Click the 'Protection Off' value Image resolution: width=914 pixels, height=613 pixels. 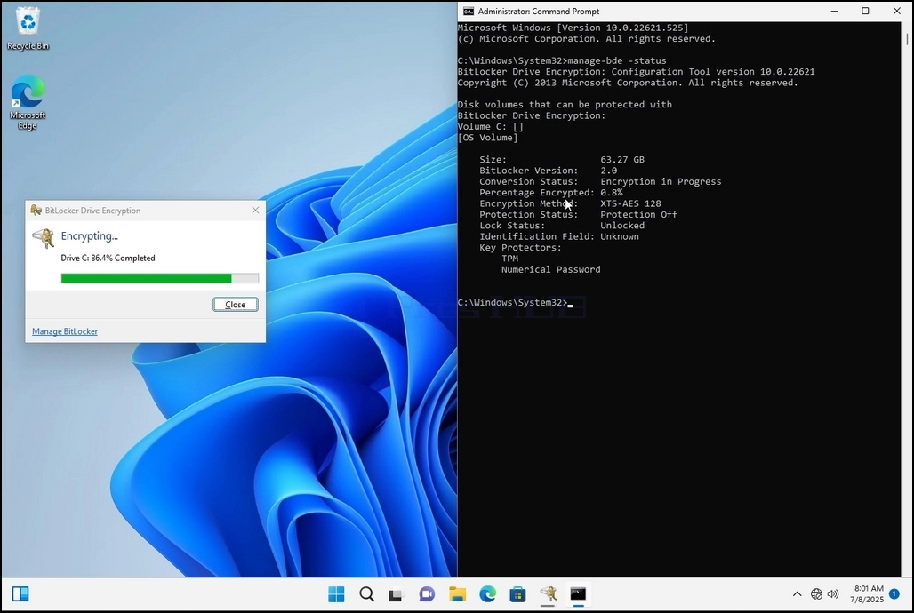pyautogui.click(x=639, y=214)
